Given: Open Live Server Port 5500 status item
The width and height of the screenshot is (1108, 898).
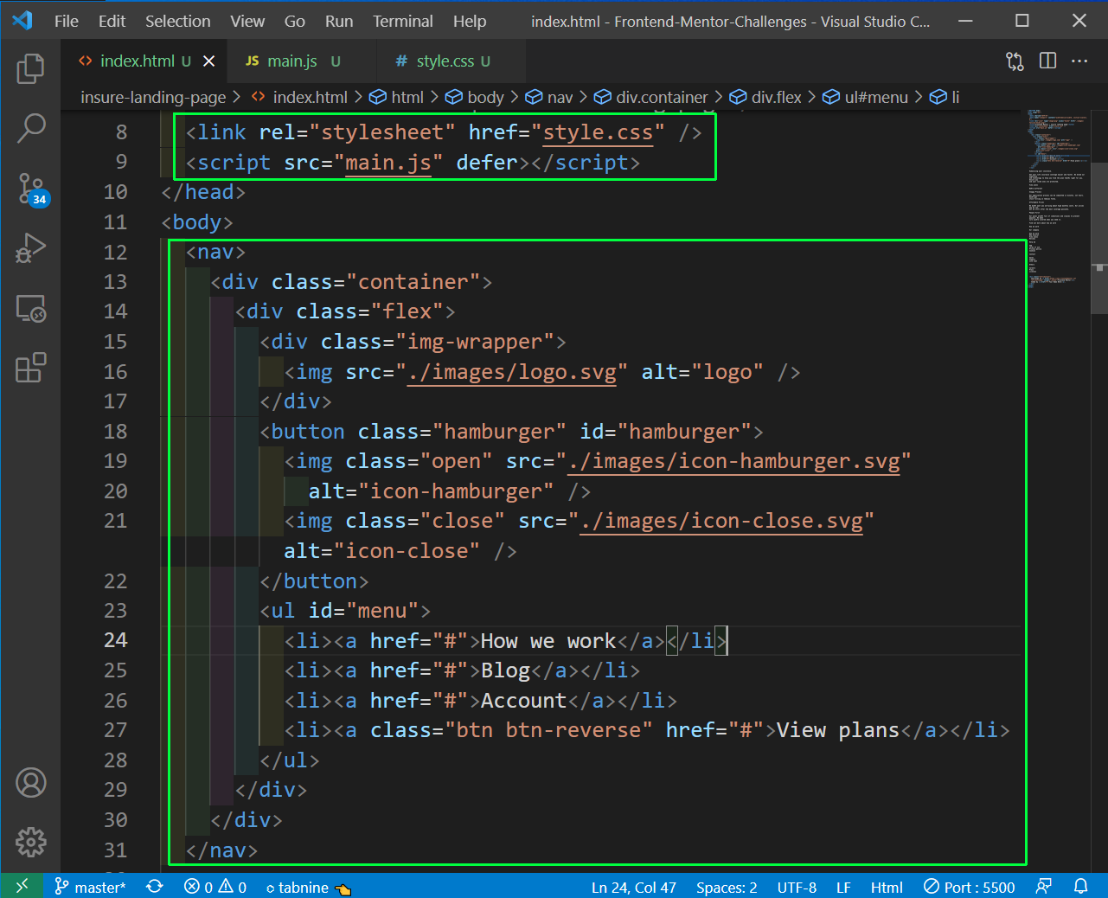Looking at the screenshot, I should click(x=970, y=887).
